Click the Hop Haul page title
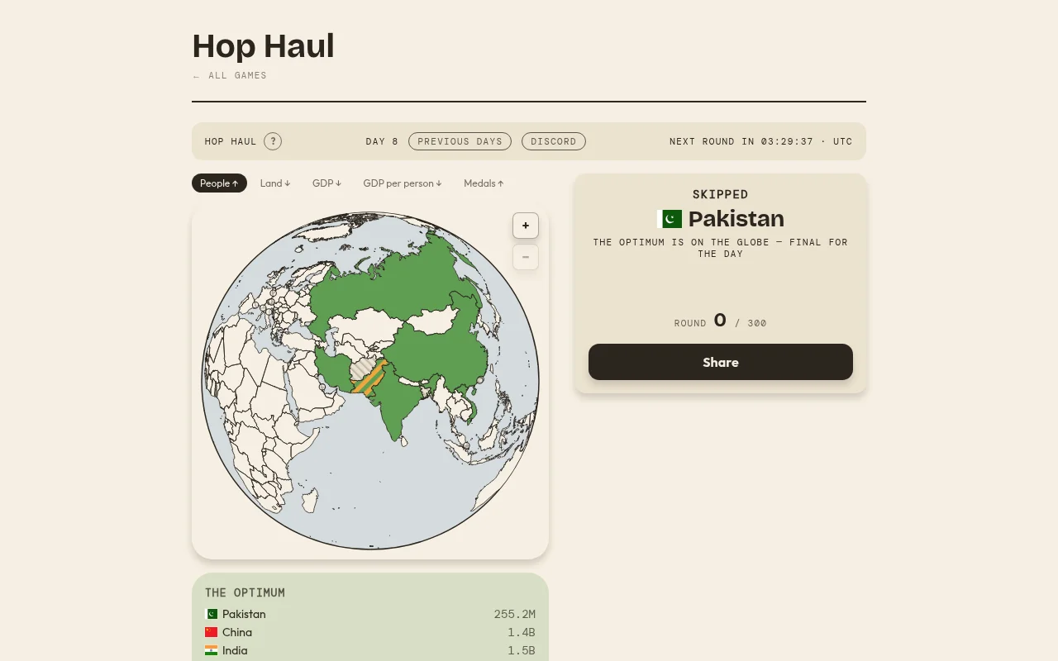Screen dimensions: 1058x661 click(263, 46)
